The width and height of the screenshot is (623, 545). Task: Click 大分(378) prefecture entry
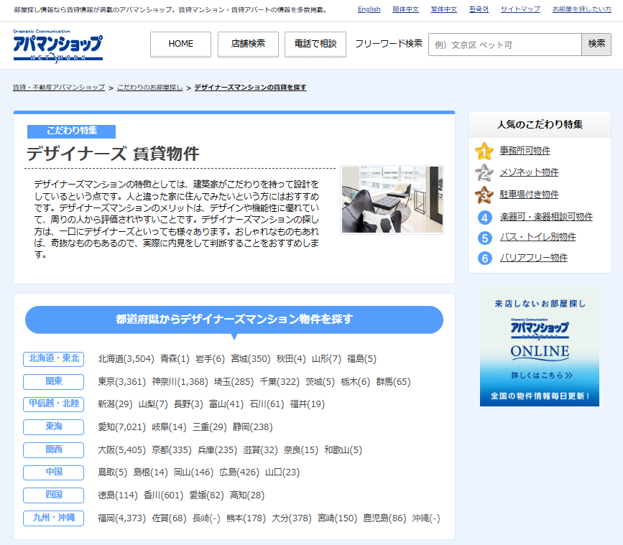(x=292, y=518)
